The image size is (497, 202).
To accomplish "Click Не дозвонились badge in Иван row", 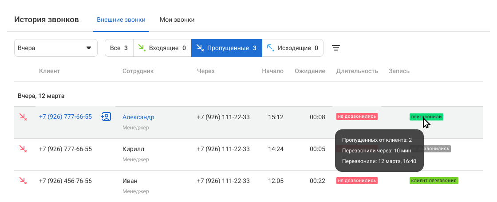I will click(357, 181).
